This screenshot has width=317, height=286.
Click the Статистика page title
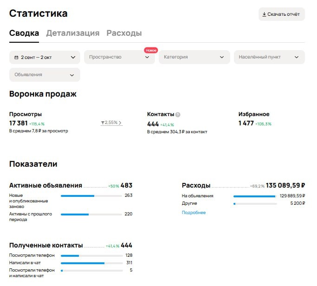click(39, 13)
